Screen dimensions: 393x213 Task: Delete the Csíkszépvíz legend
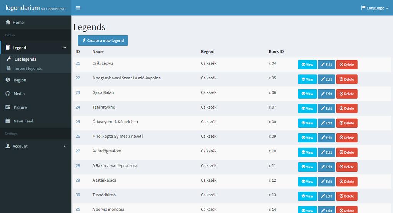tap(347, 64)
